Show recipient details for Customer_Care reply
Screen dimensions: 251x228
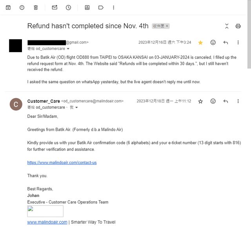click(x=76, y=108)
